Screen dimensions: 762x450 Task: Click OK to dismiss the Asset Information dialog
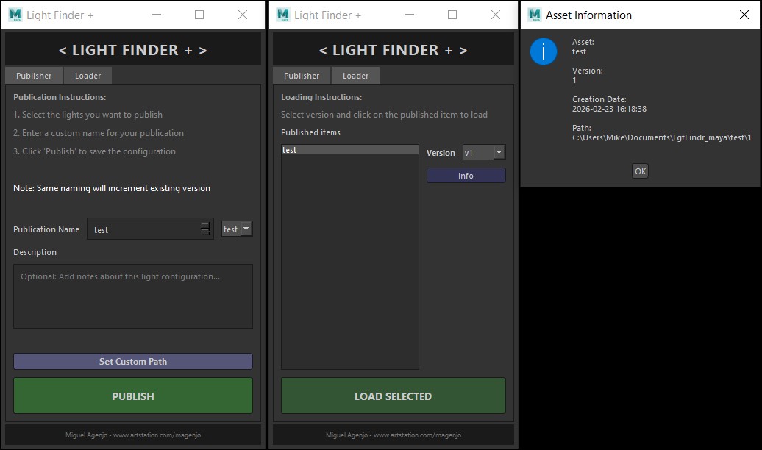click(x=639, y=171)
